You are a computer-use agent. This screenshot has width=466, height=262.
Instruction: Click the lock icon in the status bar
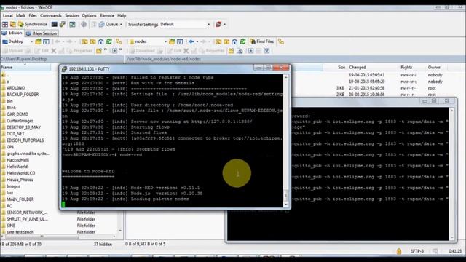click(399, 251)
